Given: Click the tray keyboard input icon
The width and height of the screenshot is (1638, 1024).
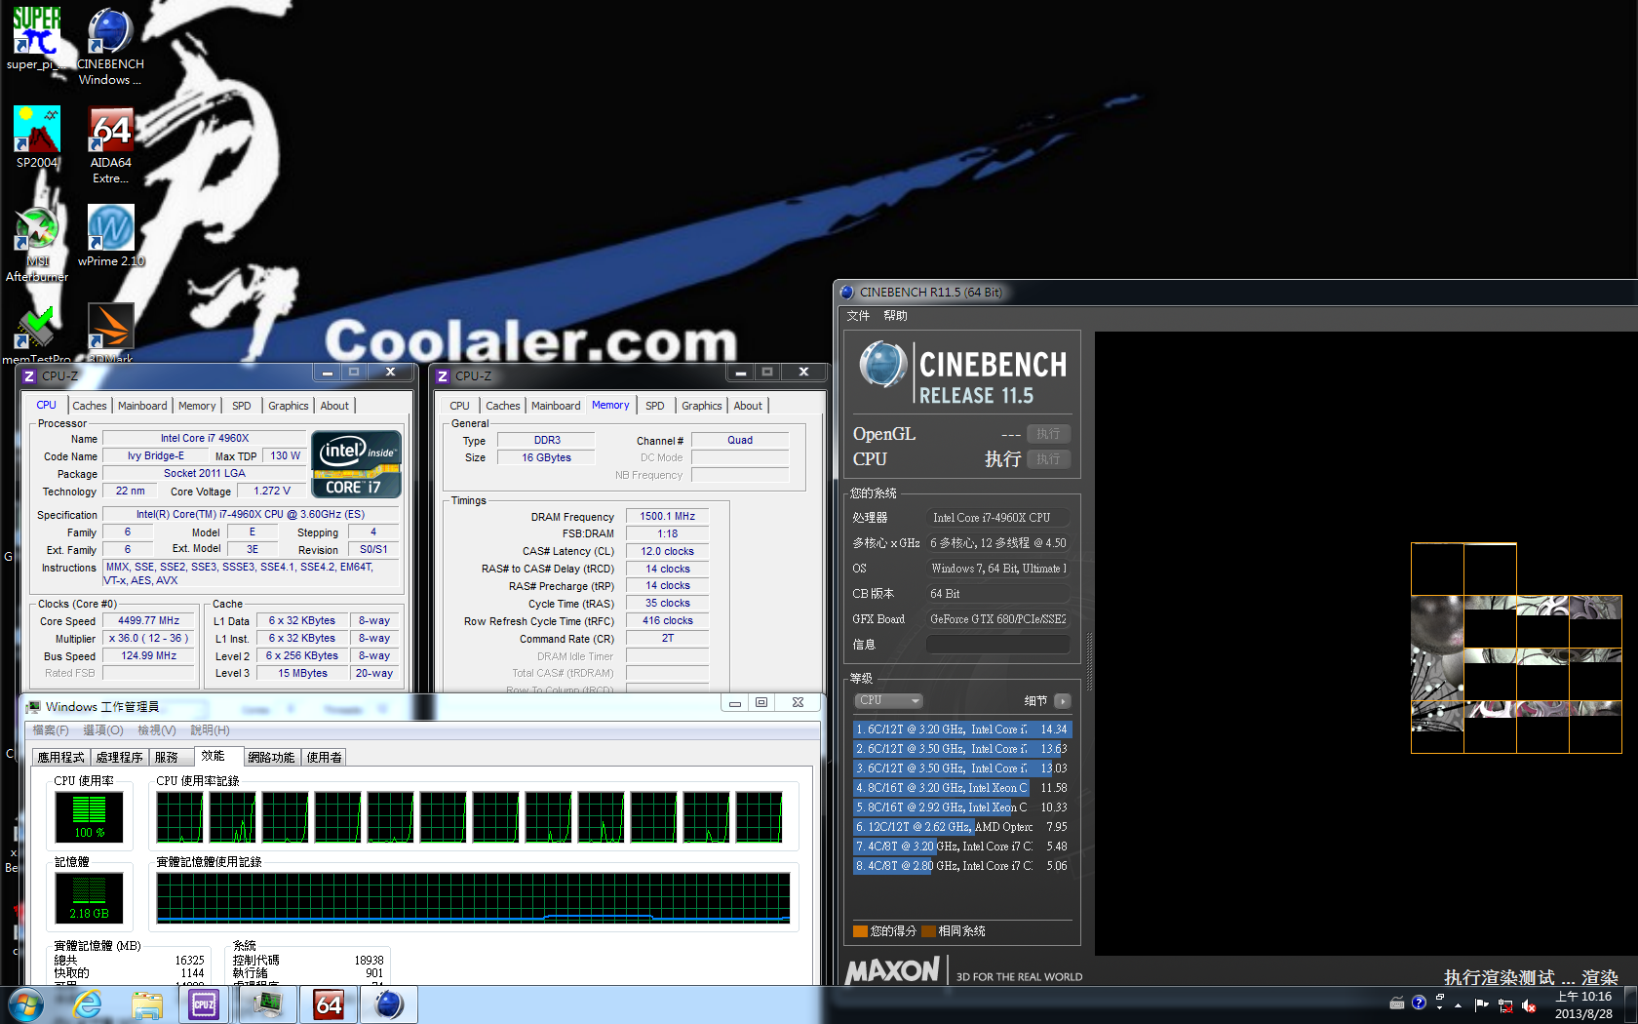Looking at the screenshot, I should coord(1397,1003).
